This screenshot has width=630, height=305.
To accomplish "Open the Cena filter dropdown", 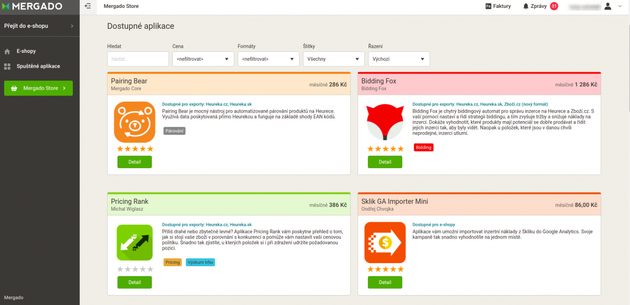I will click(203, 59).
